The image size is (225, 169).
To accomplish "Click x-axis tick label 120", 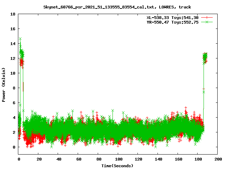I will coord(139,159).
